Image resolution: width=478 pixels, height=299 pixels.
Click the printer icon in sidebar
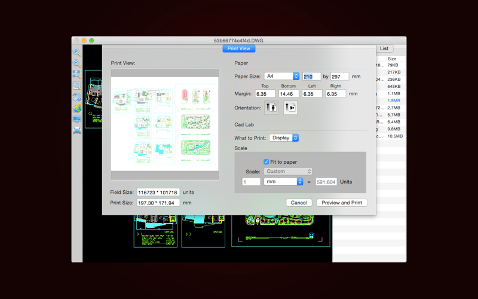[77, 130]
